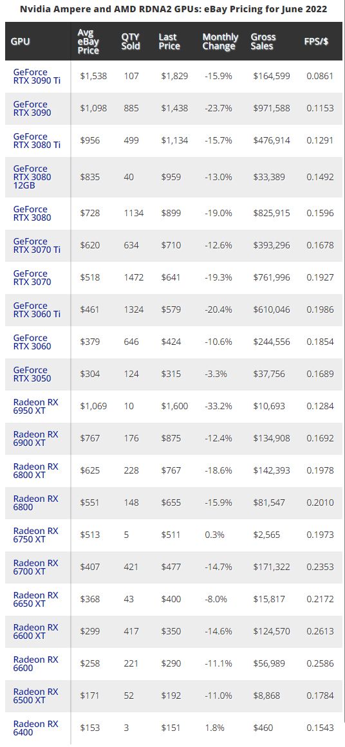Open the Radeon RX 6500 XT link
Image resolution: width=345 pixels, height=747 pixels.
click(x=36, y=696)
